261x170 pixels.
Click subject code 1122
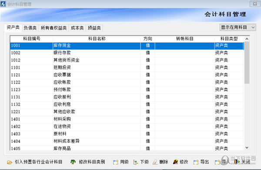coord(16,82)
